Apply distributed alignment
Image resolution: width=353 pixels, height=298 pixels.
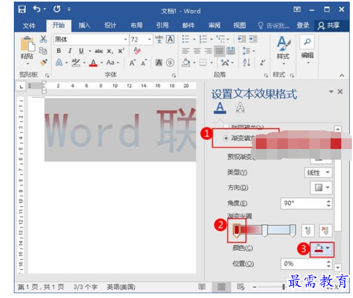point(230,51)
